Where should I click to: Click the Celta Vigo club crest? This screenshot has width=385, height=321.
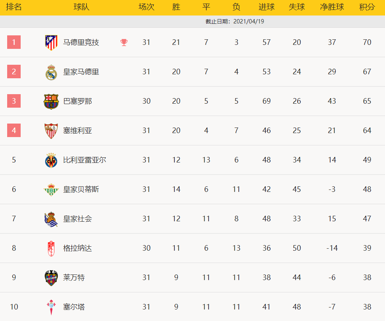(51, 307)
